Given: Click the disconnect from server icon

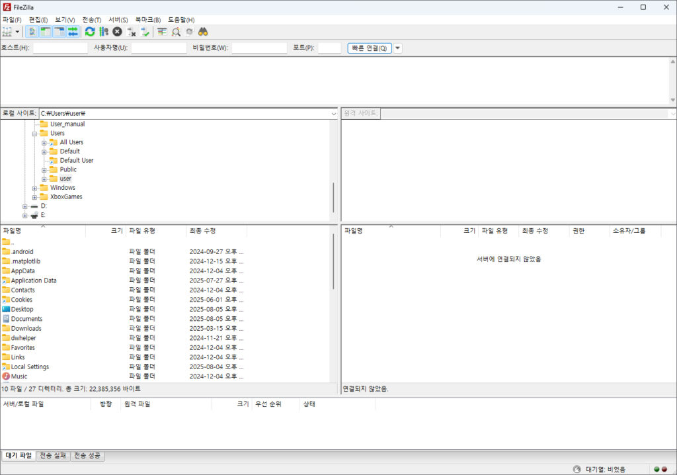Looking at the screenshot, I should [132, 32].
